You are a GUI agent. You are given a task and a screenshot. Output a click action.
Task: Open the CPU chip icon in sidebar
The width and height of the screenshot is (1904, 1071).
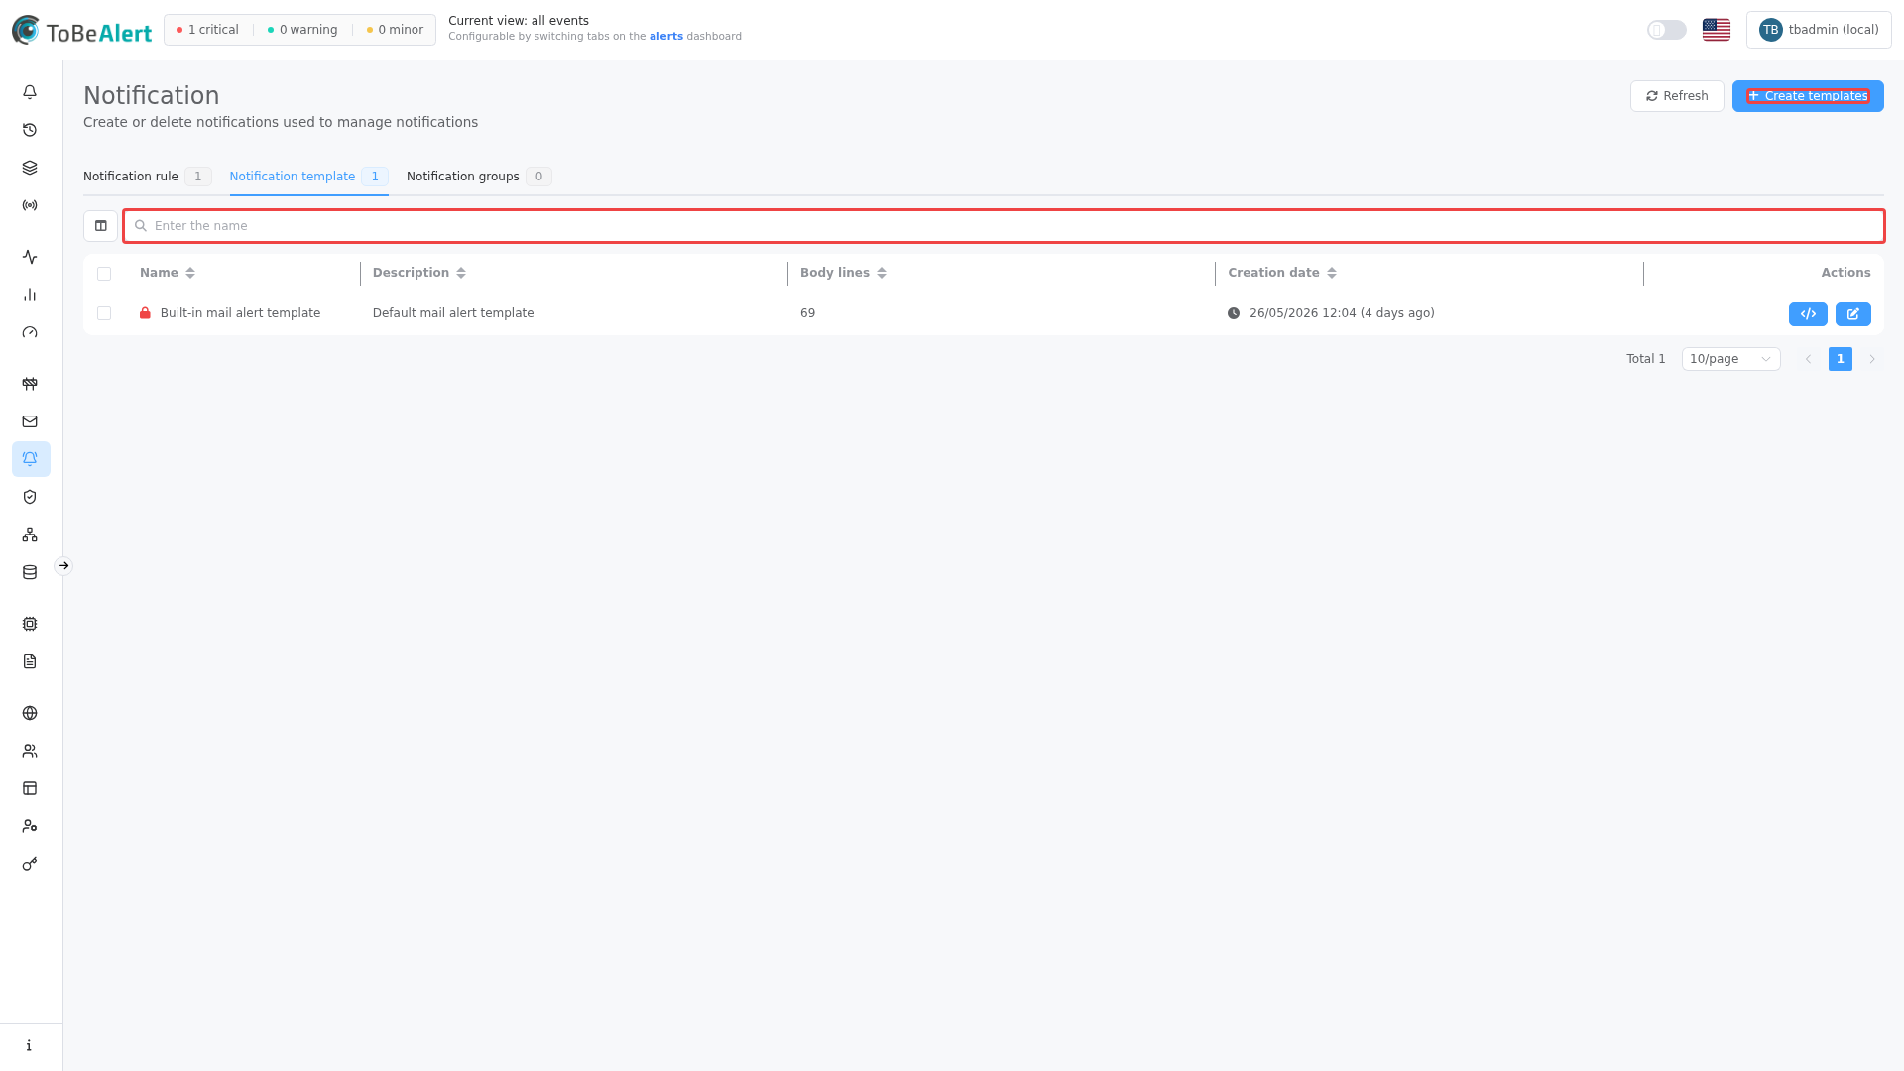[30, 624]
